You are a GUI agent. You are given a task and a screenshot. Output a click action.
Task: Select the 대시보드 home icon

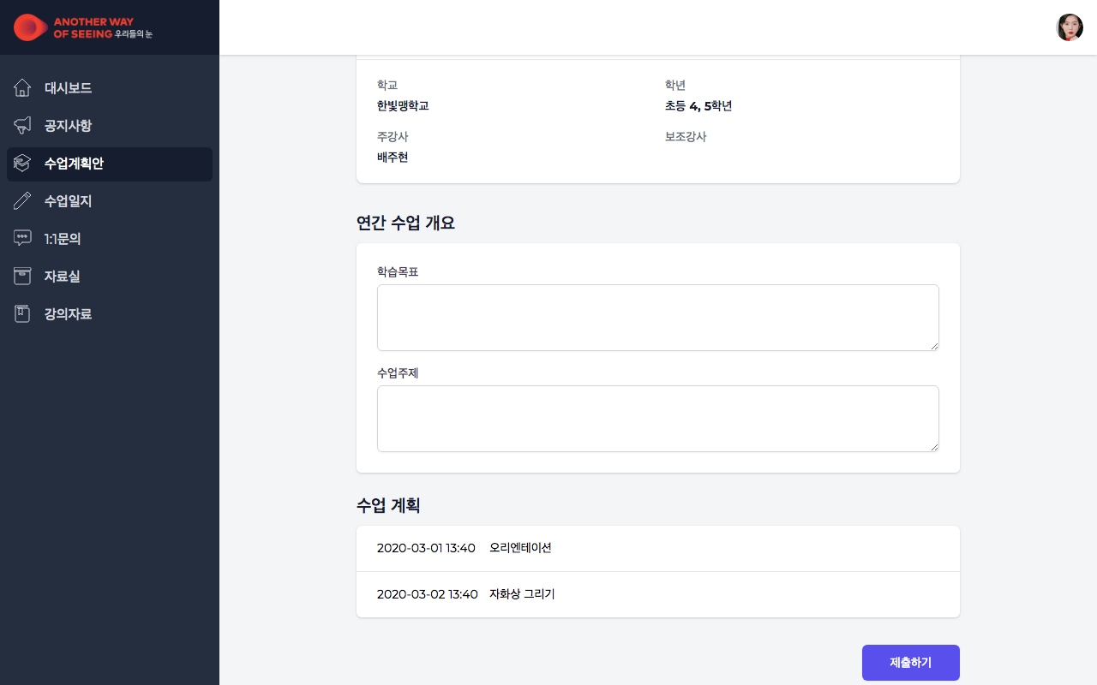coord(21,87)
